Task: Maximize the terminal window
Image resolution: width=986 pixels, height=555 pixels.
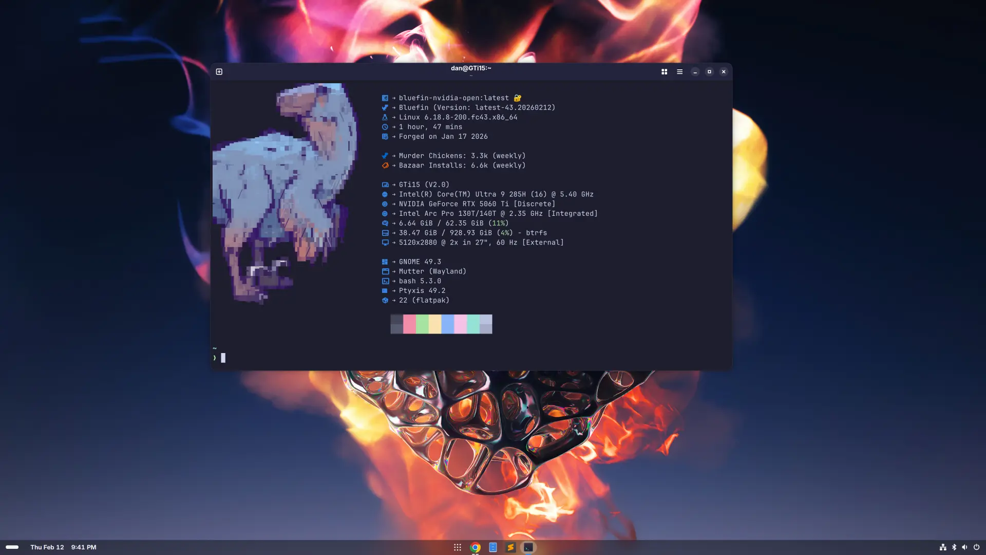Action: (x=709, y=72)
